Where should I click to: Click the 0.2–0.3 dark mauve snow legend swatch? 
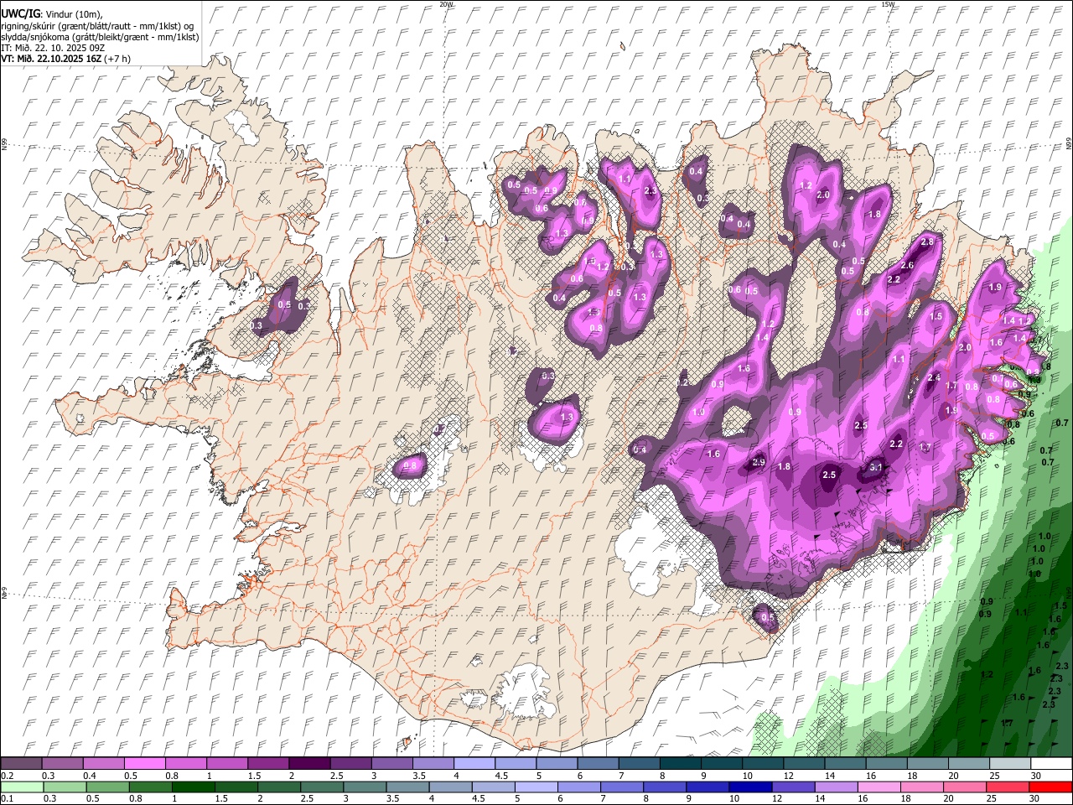point(21,764)
